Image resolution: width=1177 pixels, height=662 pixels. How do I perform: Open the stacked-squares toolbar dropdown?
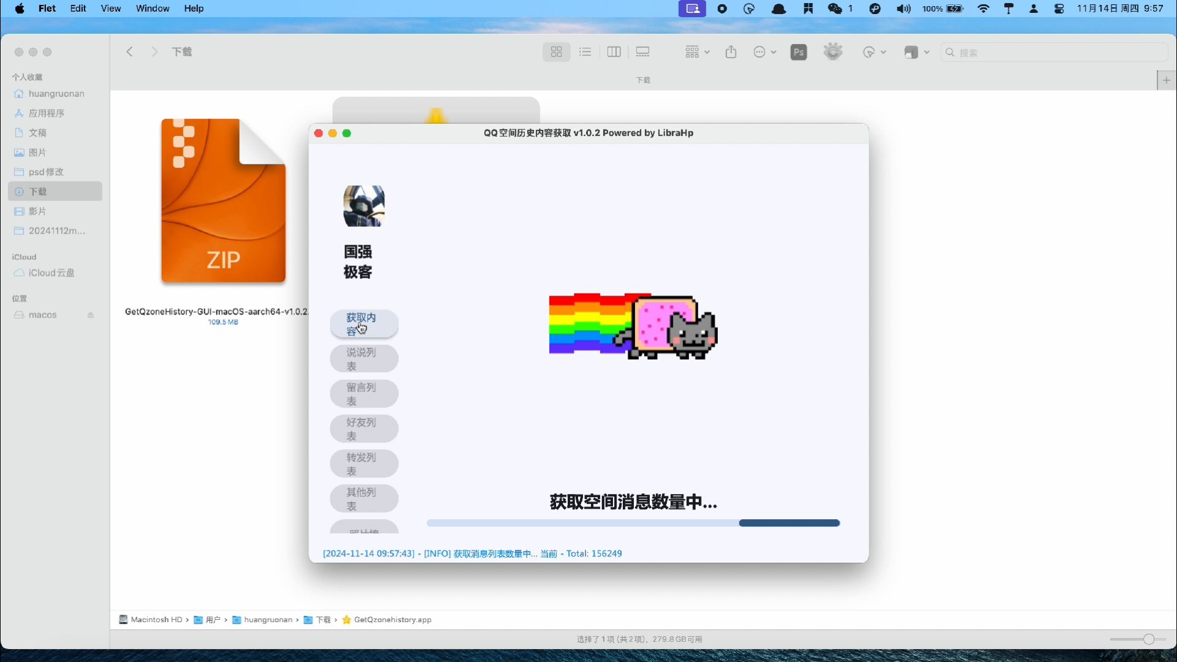[916, 52]
